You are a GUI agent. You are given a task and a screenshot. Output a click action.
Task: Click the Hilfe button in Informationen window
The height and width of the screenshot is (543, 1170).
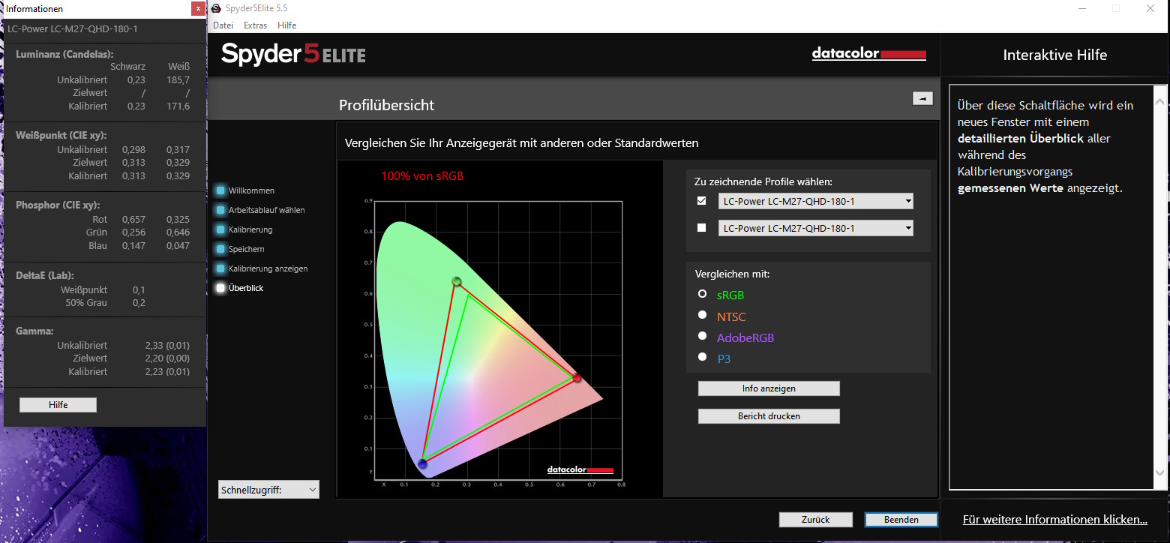58,405
